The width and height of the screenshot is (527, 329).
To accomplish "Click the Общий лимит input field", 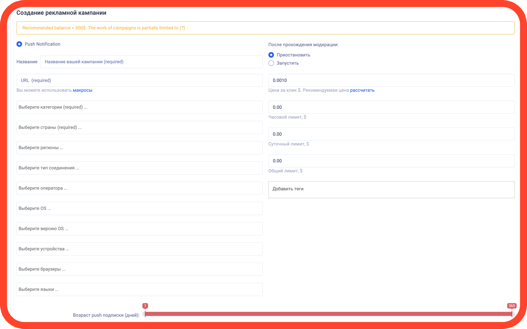I will point(391,161).
